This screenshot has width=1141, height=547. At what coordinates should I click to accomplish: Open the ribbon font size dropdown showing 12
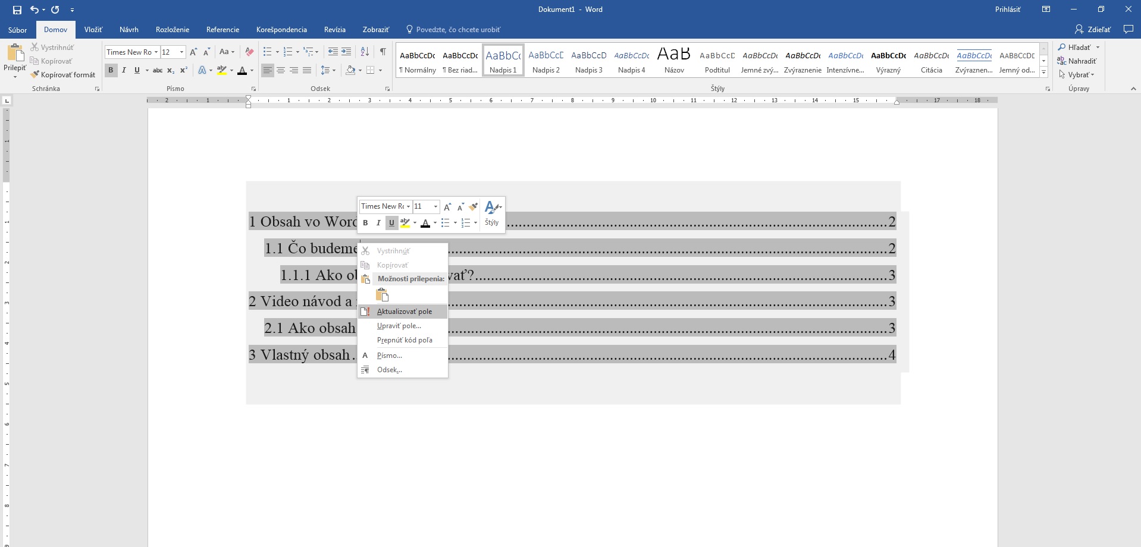click(x=181, y=52)
